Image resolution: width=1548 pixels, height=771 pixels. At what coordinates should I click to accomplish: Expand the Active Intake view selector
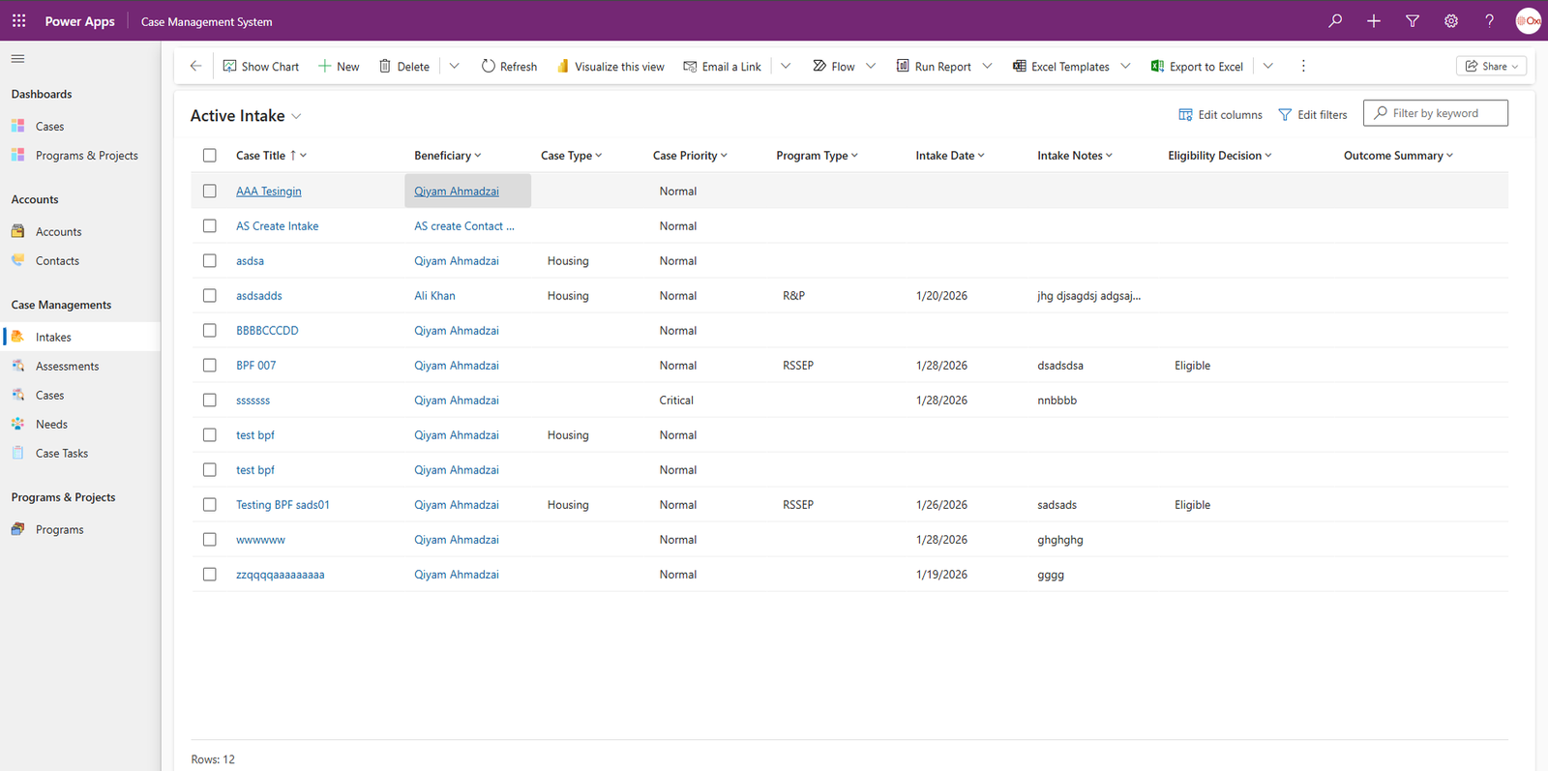coord(296,116)
